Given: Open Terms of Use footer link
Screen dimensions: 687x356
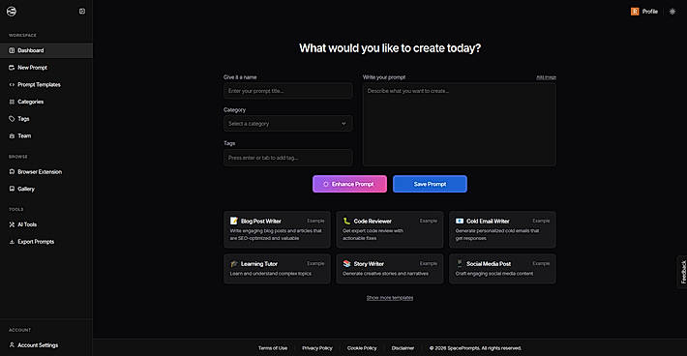Looking at the screenshot, I should click(273, 348).
